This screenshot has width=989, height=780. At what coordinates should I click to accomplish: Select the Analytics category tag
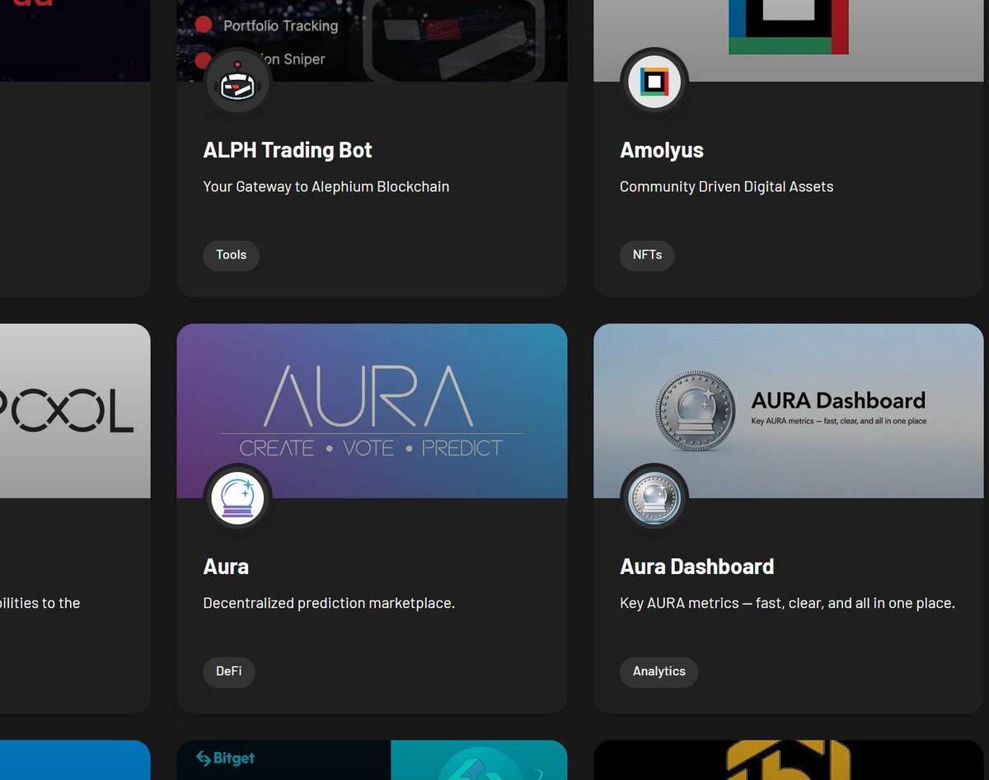(x=659, y=672)
